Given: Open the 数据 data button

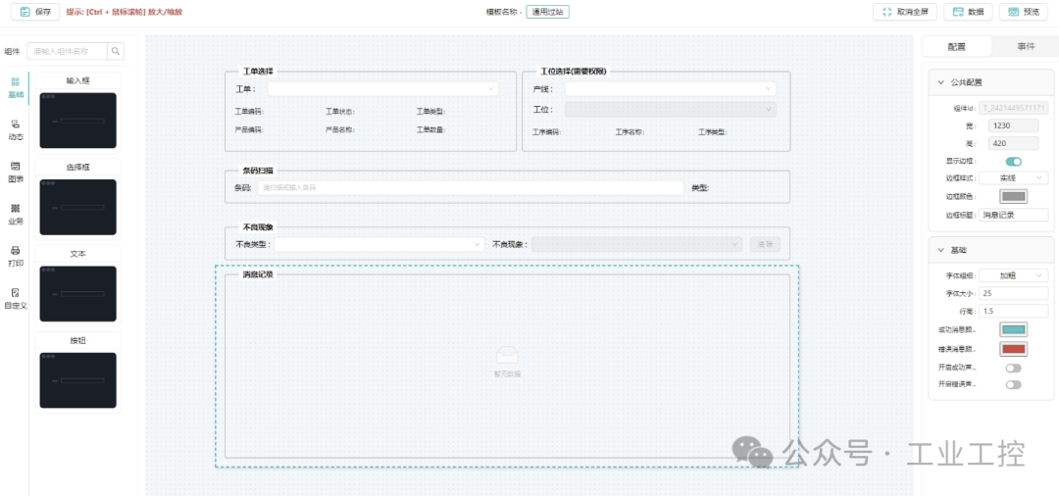Looking at the screenshot, I should click(x=968, y=12).
